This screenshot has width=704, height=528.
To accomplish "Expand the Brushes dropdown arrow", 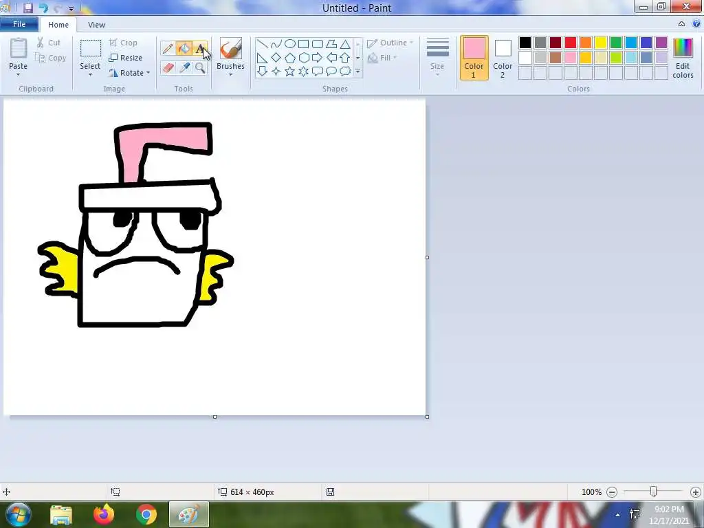I will 231,74.
